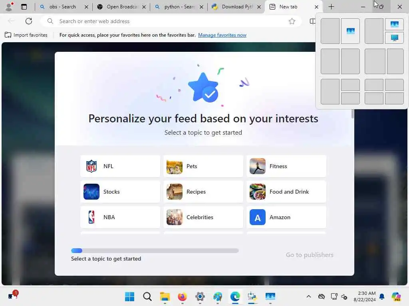Image resolution: width=409 pixels, height=306 pixels.
Task: Snap to top-right zone in second layout
Action: click(394, 24)
